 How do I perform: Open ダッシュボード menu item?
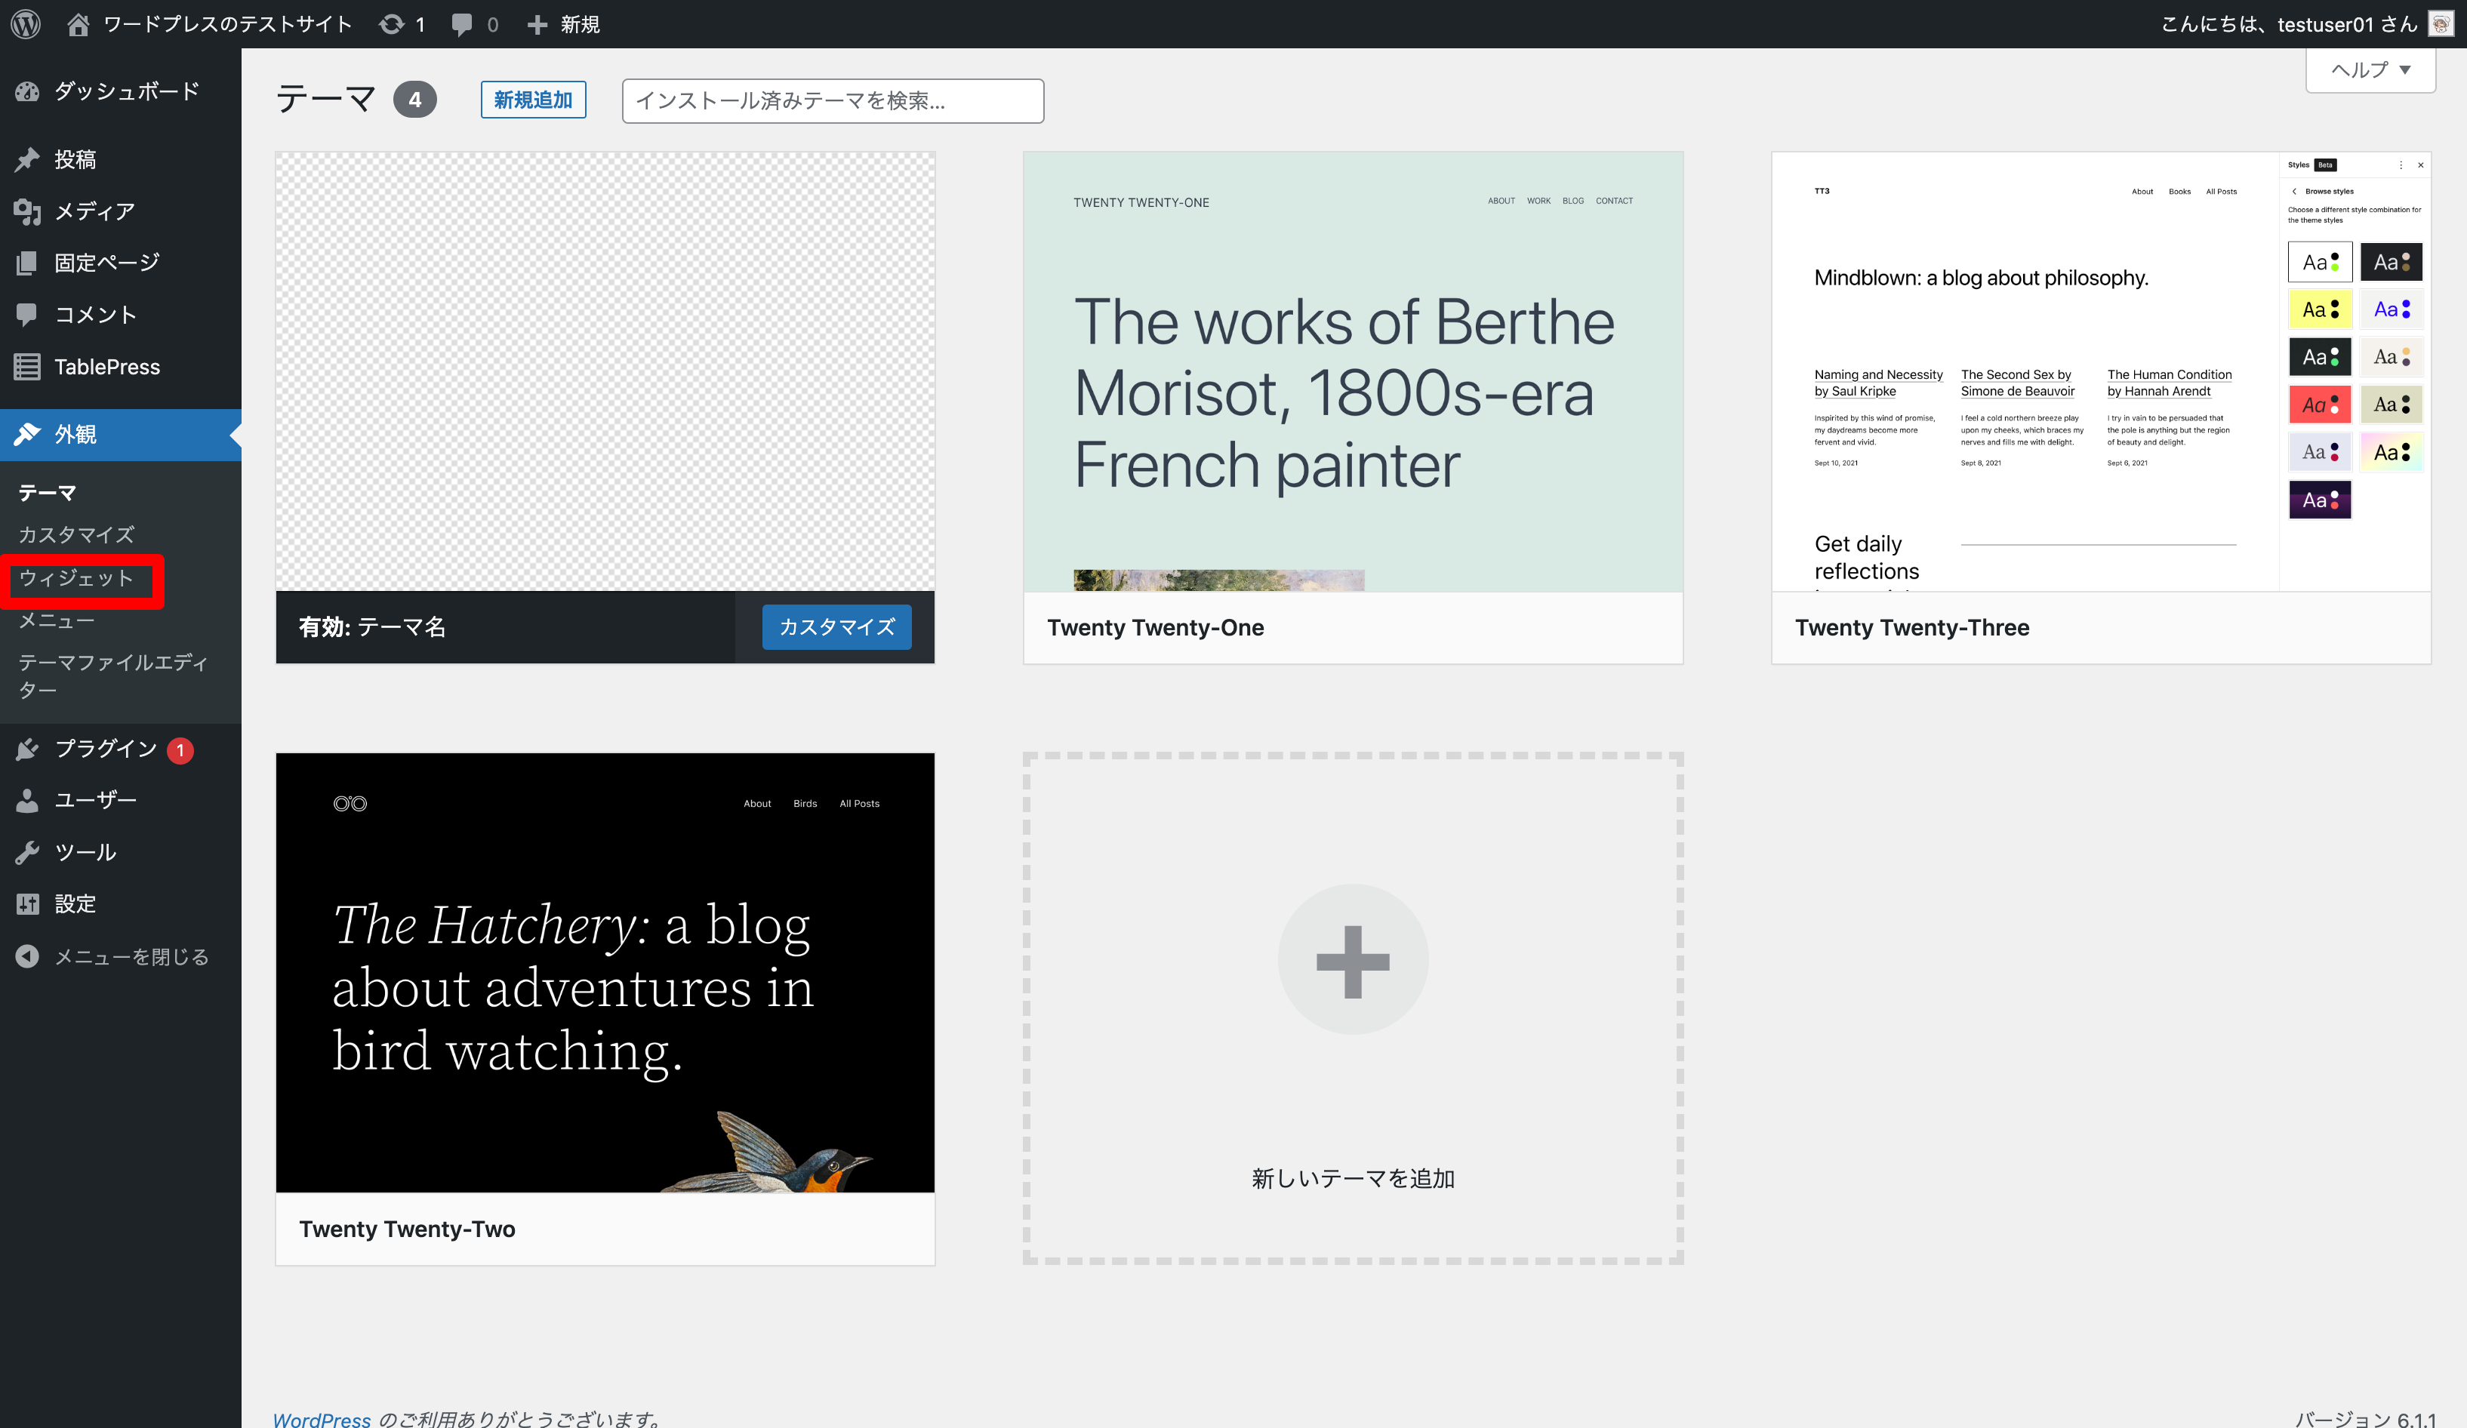pyautogui.click(x=121, y=91)
